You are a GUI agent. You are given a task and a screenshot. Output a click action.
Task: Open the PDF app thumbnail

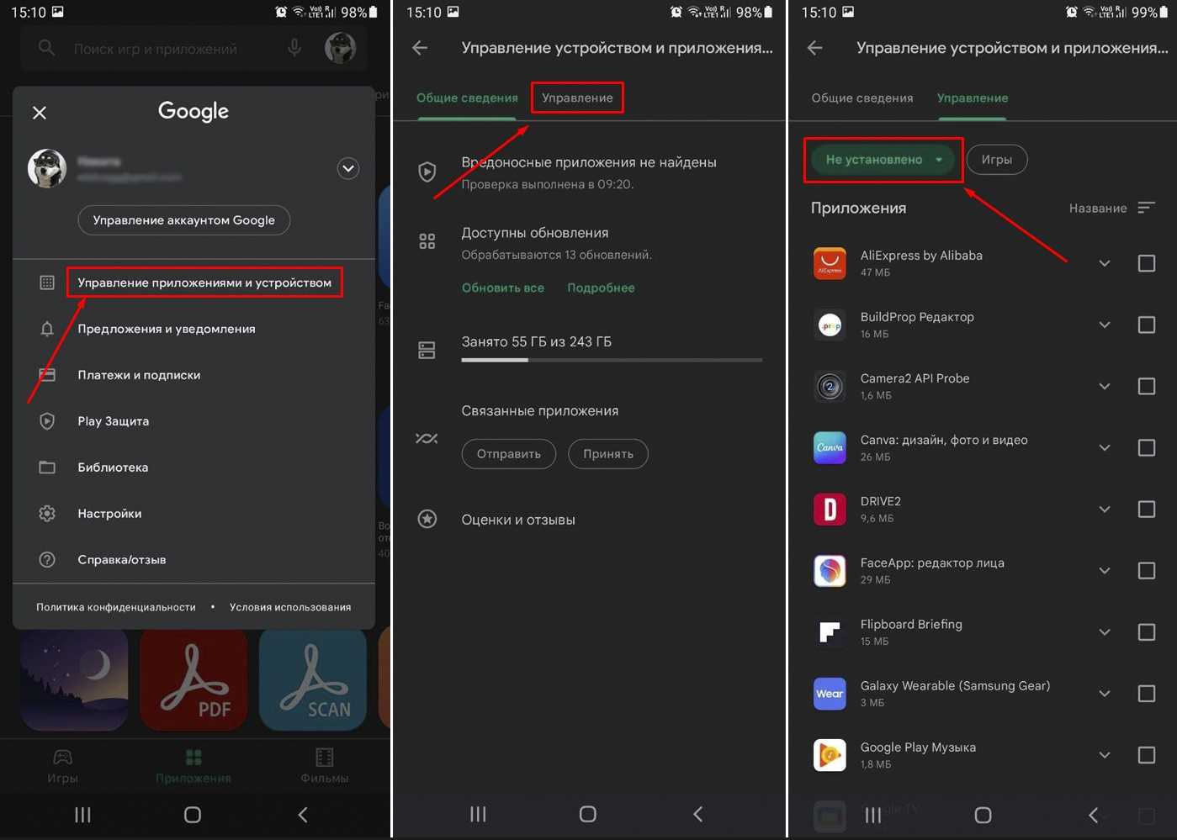click(x=194, y=680)
